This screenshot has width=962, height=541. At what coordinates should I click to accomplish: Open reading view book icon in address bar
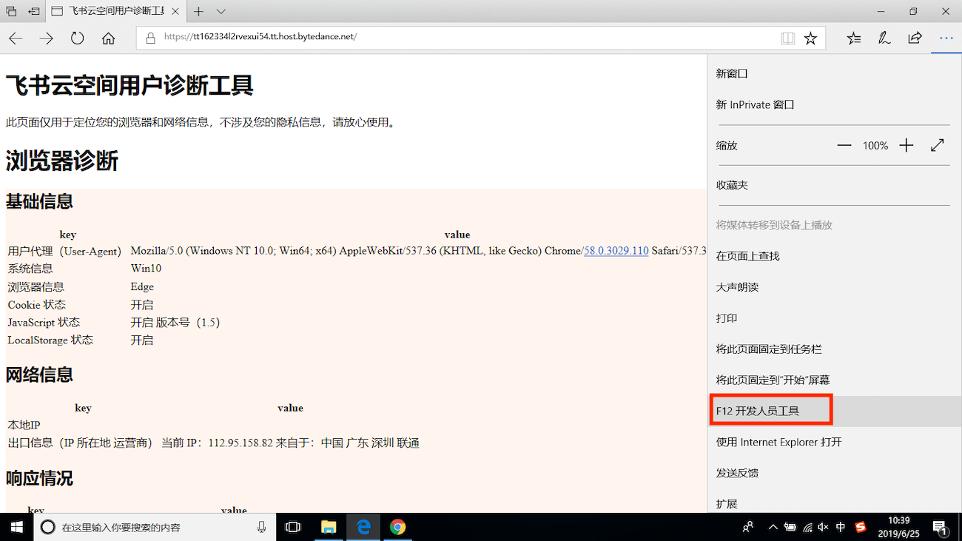(x=788, y=38)
